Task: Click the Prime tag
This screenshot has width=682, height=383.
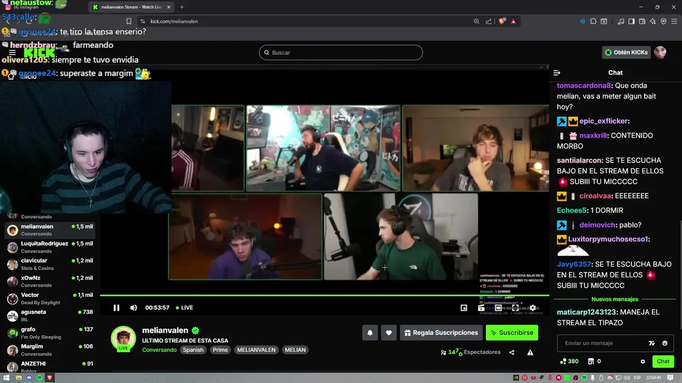Action: tap(221, 350)
